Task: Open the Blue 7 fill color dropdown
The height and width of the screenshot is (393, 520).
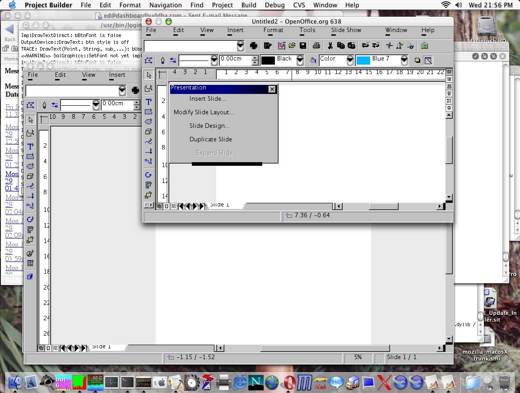Action: [x=404, y=61]
